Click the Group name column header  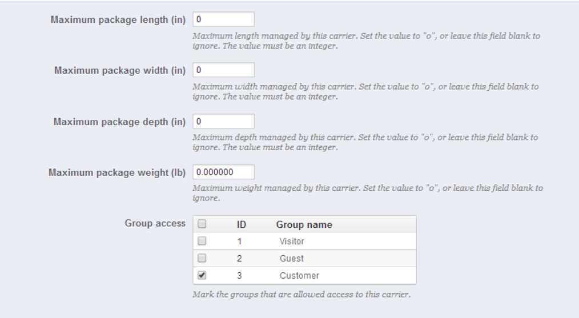[304, 225]
